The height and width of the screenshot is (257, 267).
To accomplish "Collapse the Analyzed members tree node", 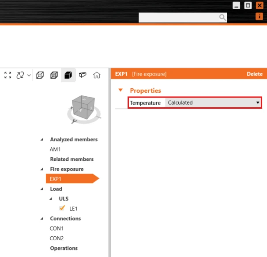I will point(42,140).
